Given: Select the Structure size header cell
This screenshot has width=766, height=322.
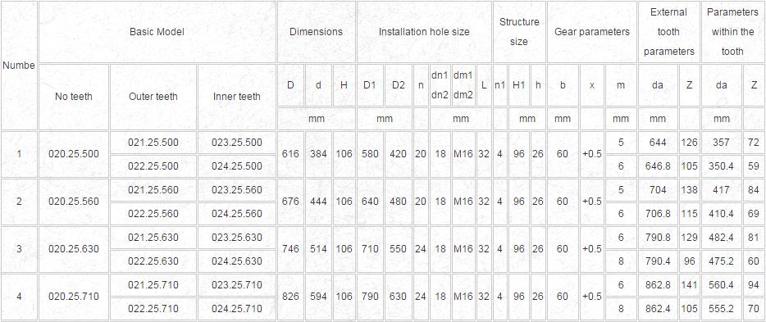Looking at the screenshot, I should 519,32.
